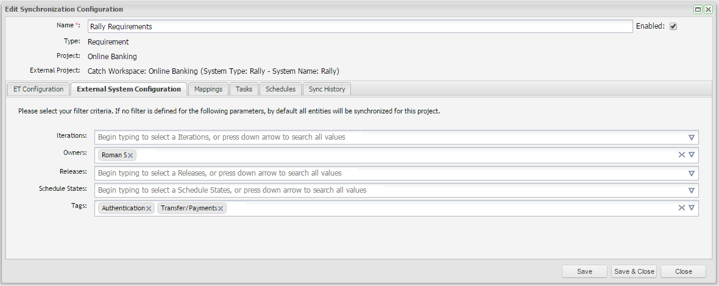Close dialog using title bar X icon
719x286 pixels.
click(708, 10)
